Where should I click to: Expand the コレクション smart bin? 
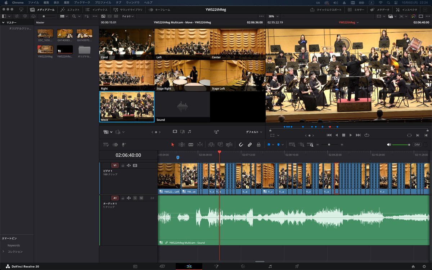[4, 252]
